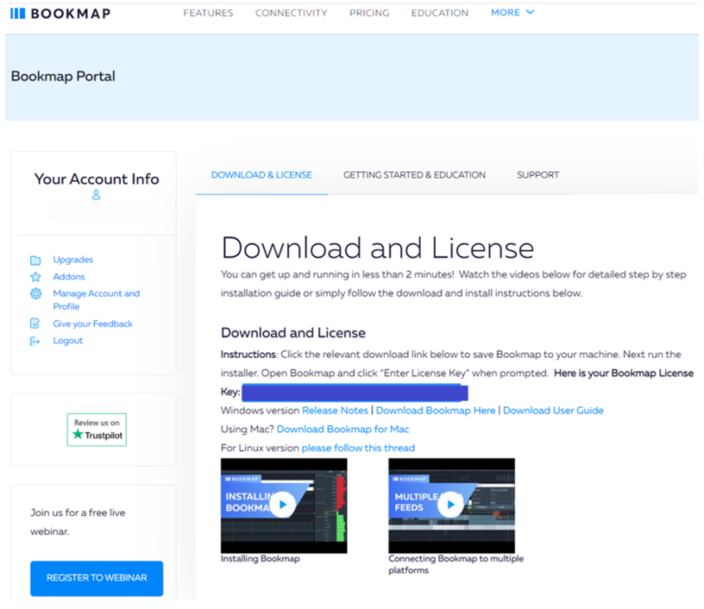Click the gear icon beside Manage Account
This screenshot has height=609, width=704.
pyautogui.click(x=36, y=293)
